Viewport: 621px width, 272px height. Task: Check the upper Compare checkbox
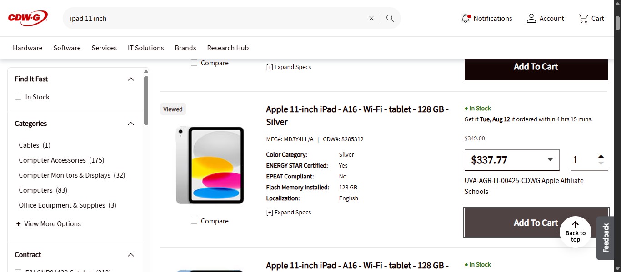pos(194,63)
